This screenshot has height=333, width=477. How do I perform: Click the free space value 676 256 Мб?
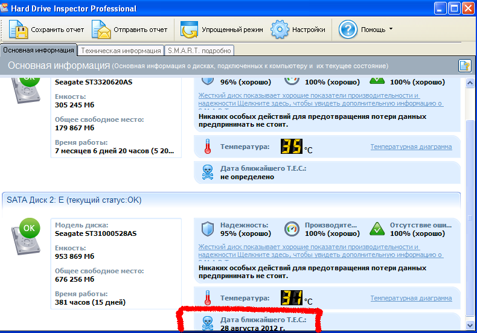[74, 279]
